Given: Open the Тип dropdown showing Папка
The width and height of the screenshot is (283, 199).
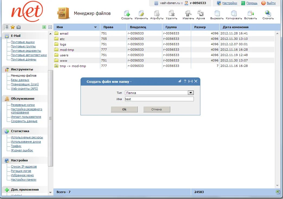Looking at the screenshot, I should point(191,93).
